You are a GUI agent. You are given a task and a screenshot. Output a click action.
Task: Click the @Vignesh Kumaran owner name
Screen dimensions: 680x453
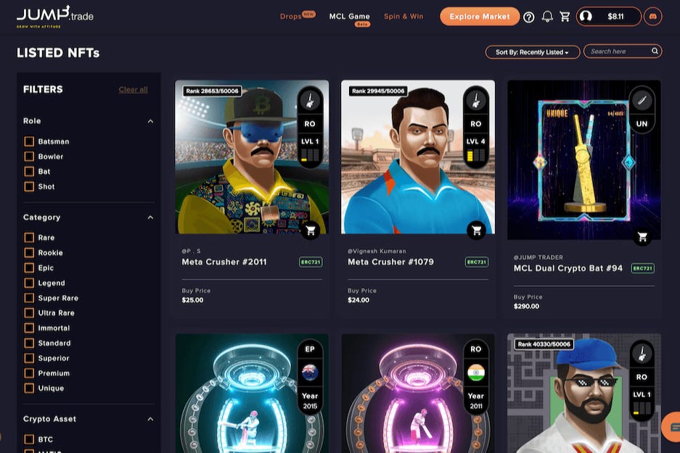coord(377,252)
